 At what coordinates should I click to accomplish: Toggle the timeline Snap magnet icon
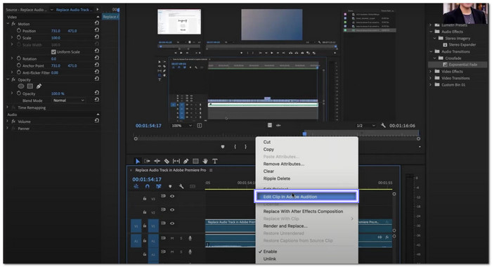[x=147, y=186]
